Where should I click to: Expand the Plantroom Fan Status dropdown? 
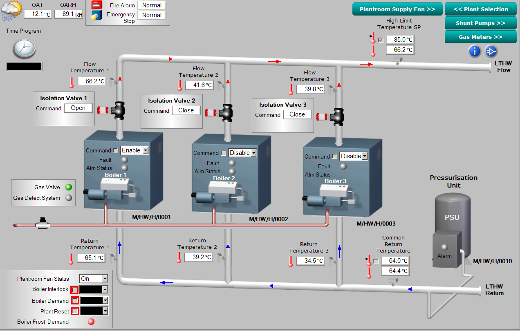click(105, 279)
